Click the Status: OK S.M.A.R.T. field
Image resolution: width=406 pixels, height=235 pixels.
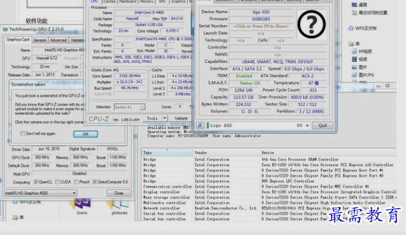point(250,83)
